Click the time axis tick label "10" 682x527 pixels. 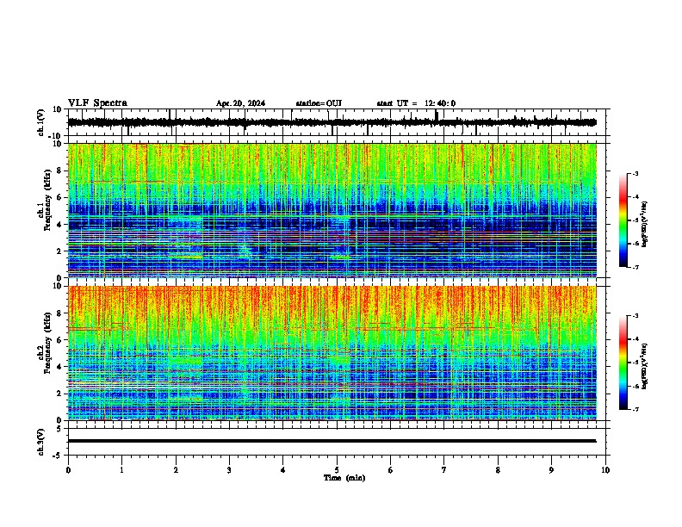pos(605,470)
